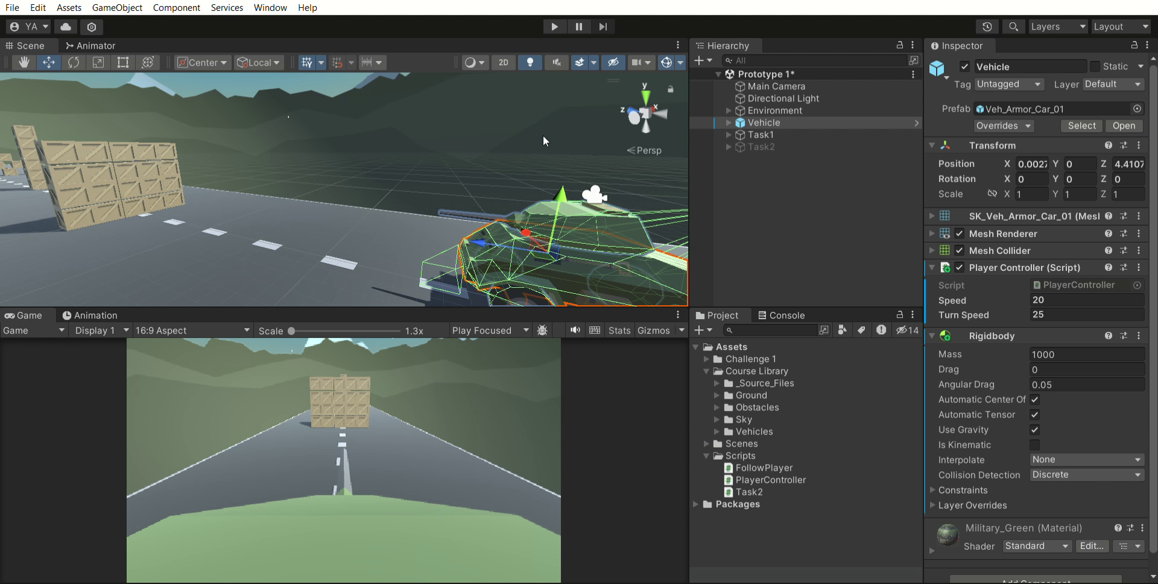This screenshot has height=584, width=1158.
Task: Open prefab Overrides dropdown
Action: click(x=1004, y=125)
